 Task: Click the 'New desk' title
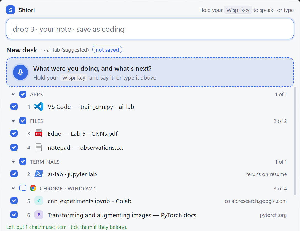click(22, 50)
